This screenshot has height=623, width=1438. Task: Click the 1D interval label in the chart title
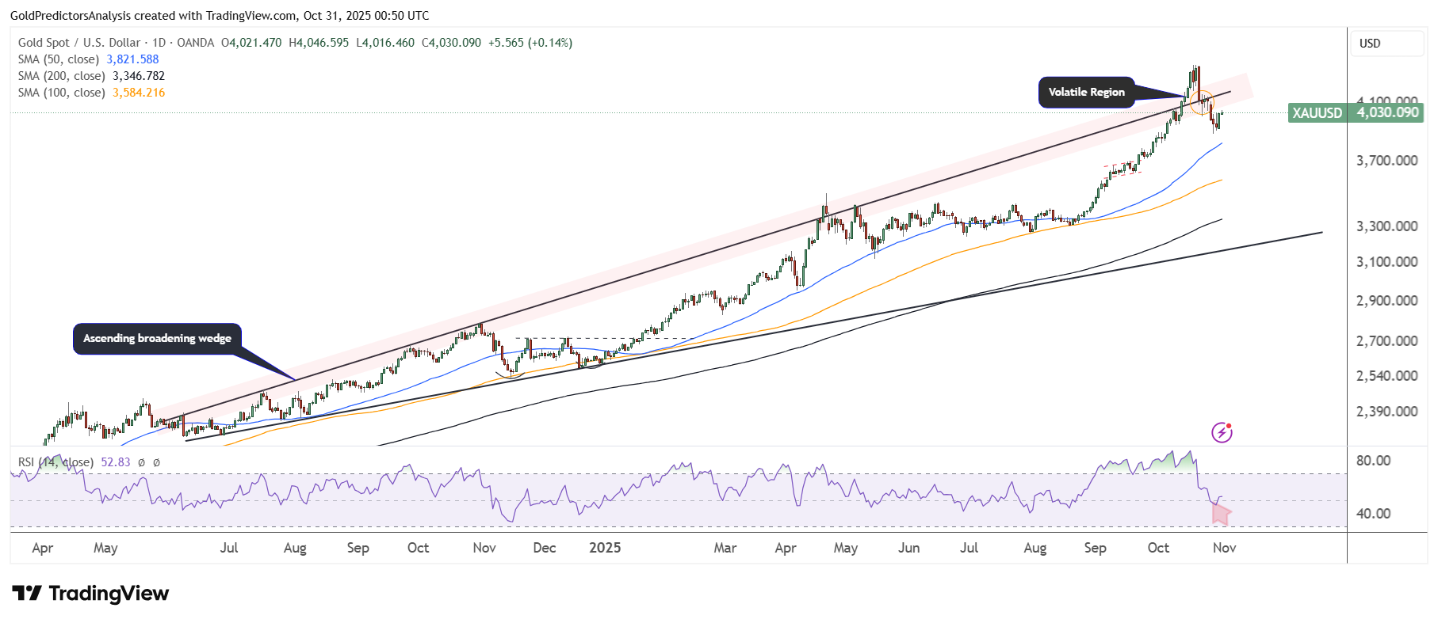[159, 43]
